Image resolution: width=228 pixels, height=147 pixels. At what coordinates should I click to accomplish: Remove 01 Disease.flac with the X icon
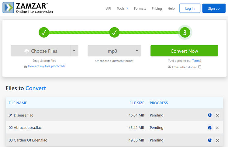click(217, 115)
